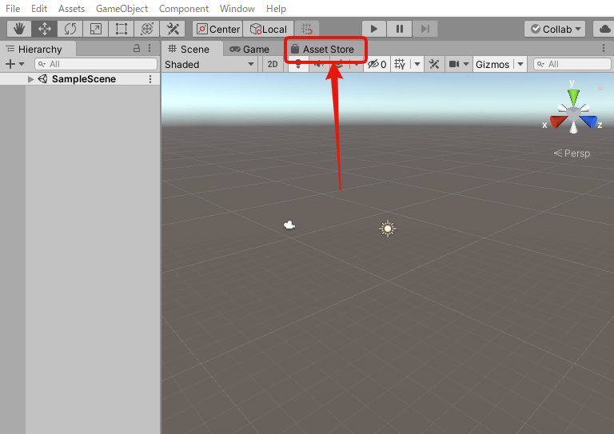Toggle grid snapping icon in main toolbar
Image resolution: width=614 pixels, height=434 pixels.
(x=307, y=29)
